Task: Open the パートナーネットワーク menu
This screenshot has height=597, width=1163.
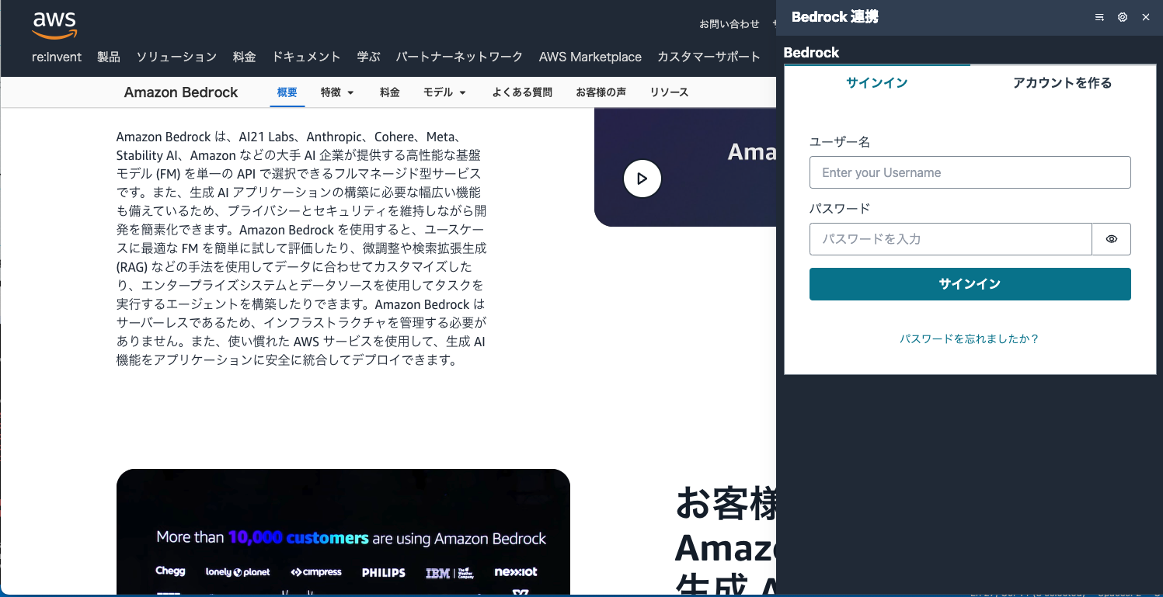Action: pos(459,57)
